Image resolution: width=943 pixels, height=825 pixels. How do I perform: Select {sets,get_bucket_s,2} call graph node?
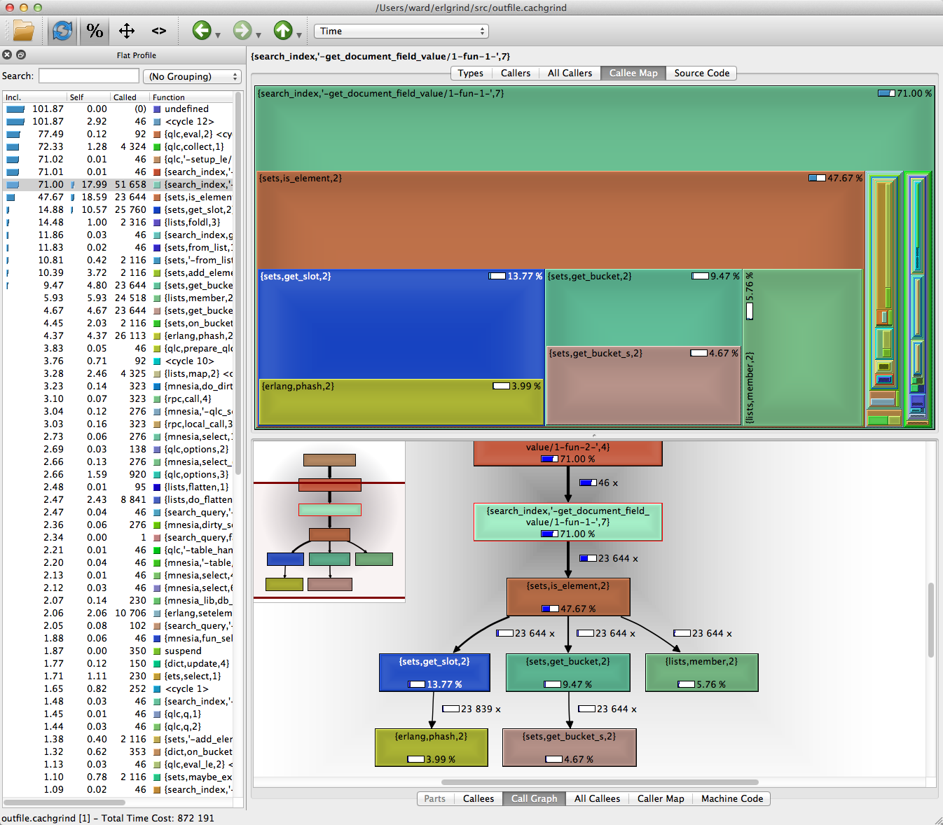tap(569, 747)
